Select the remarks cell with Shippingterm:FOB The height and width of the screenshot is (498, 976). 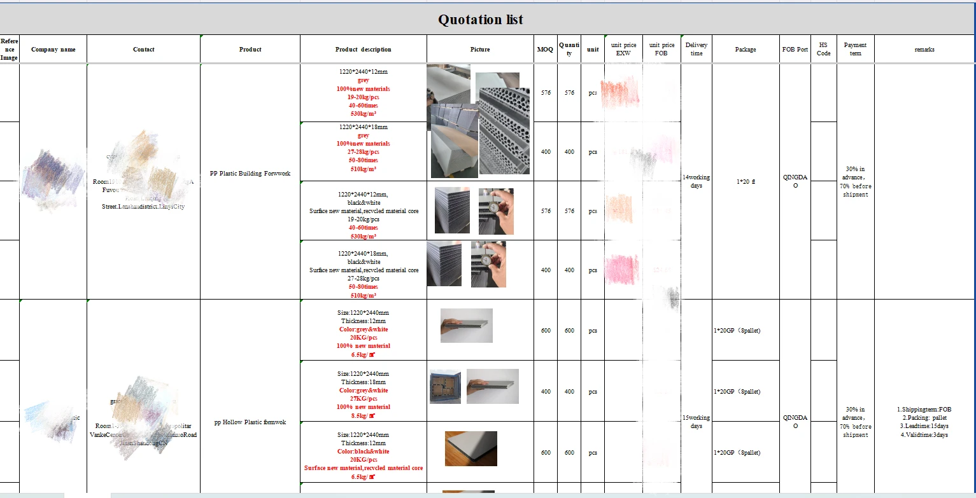(924, 422)
